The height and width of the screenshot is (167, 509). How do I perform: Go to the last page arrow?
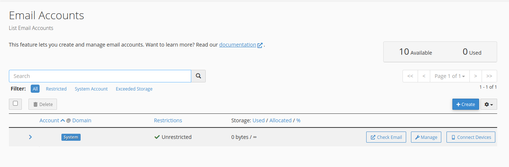[489, 76]
